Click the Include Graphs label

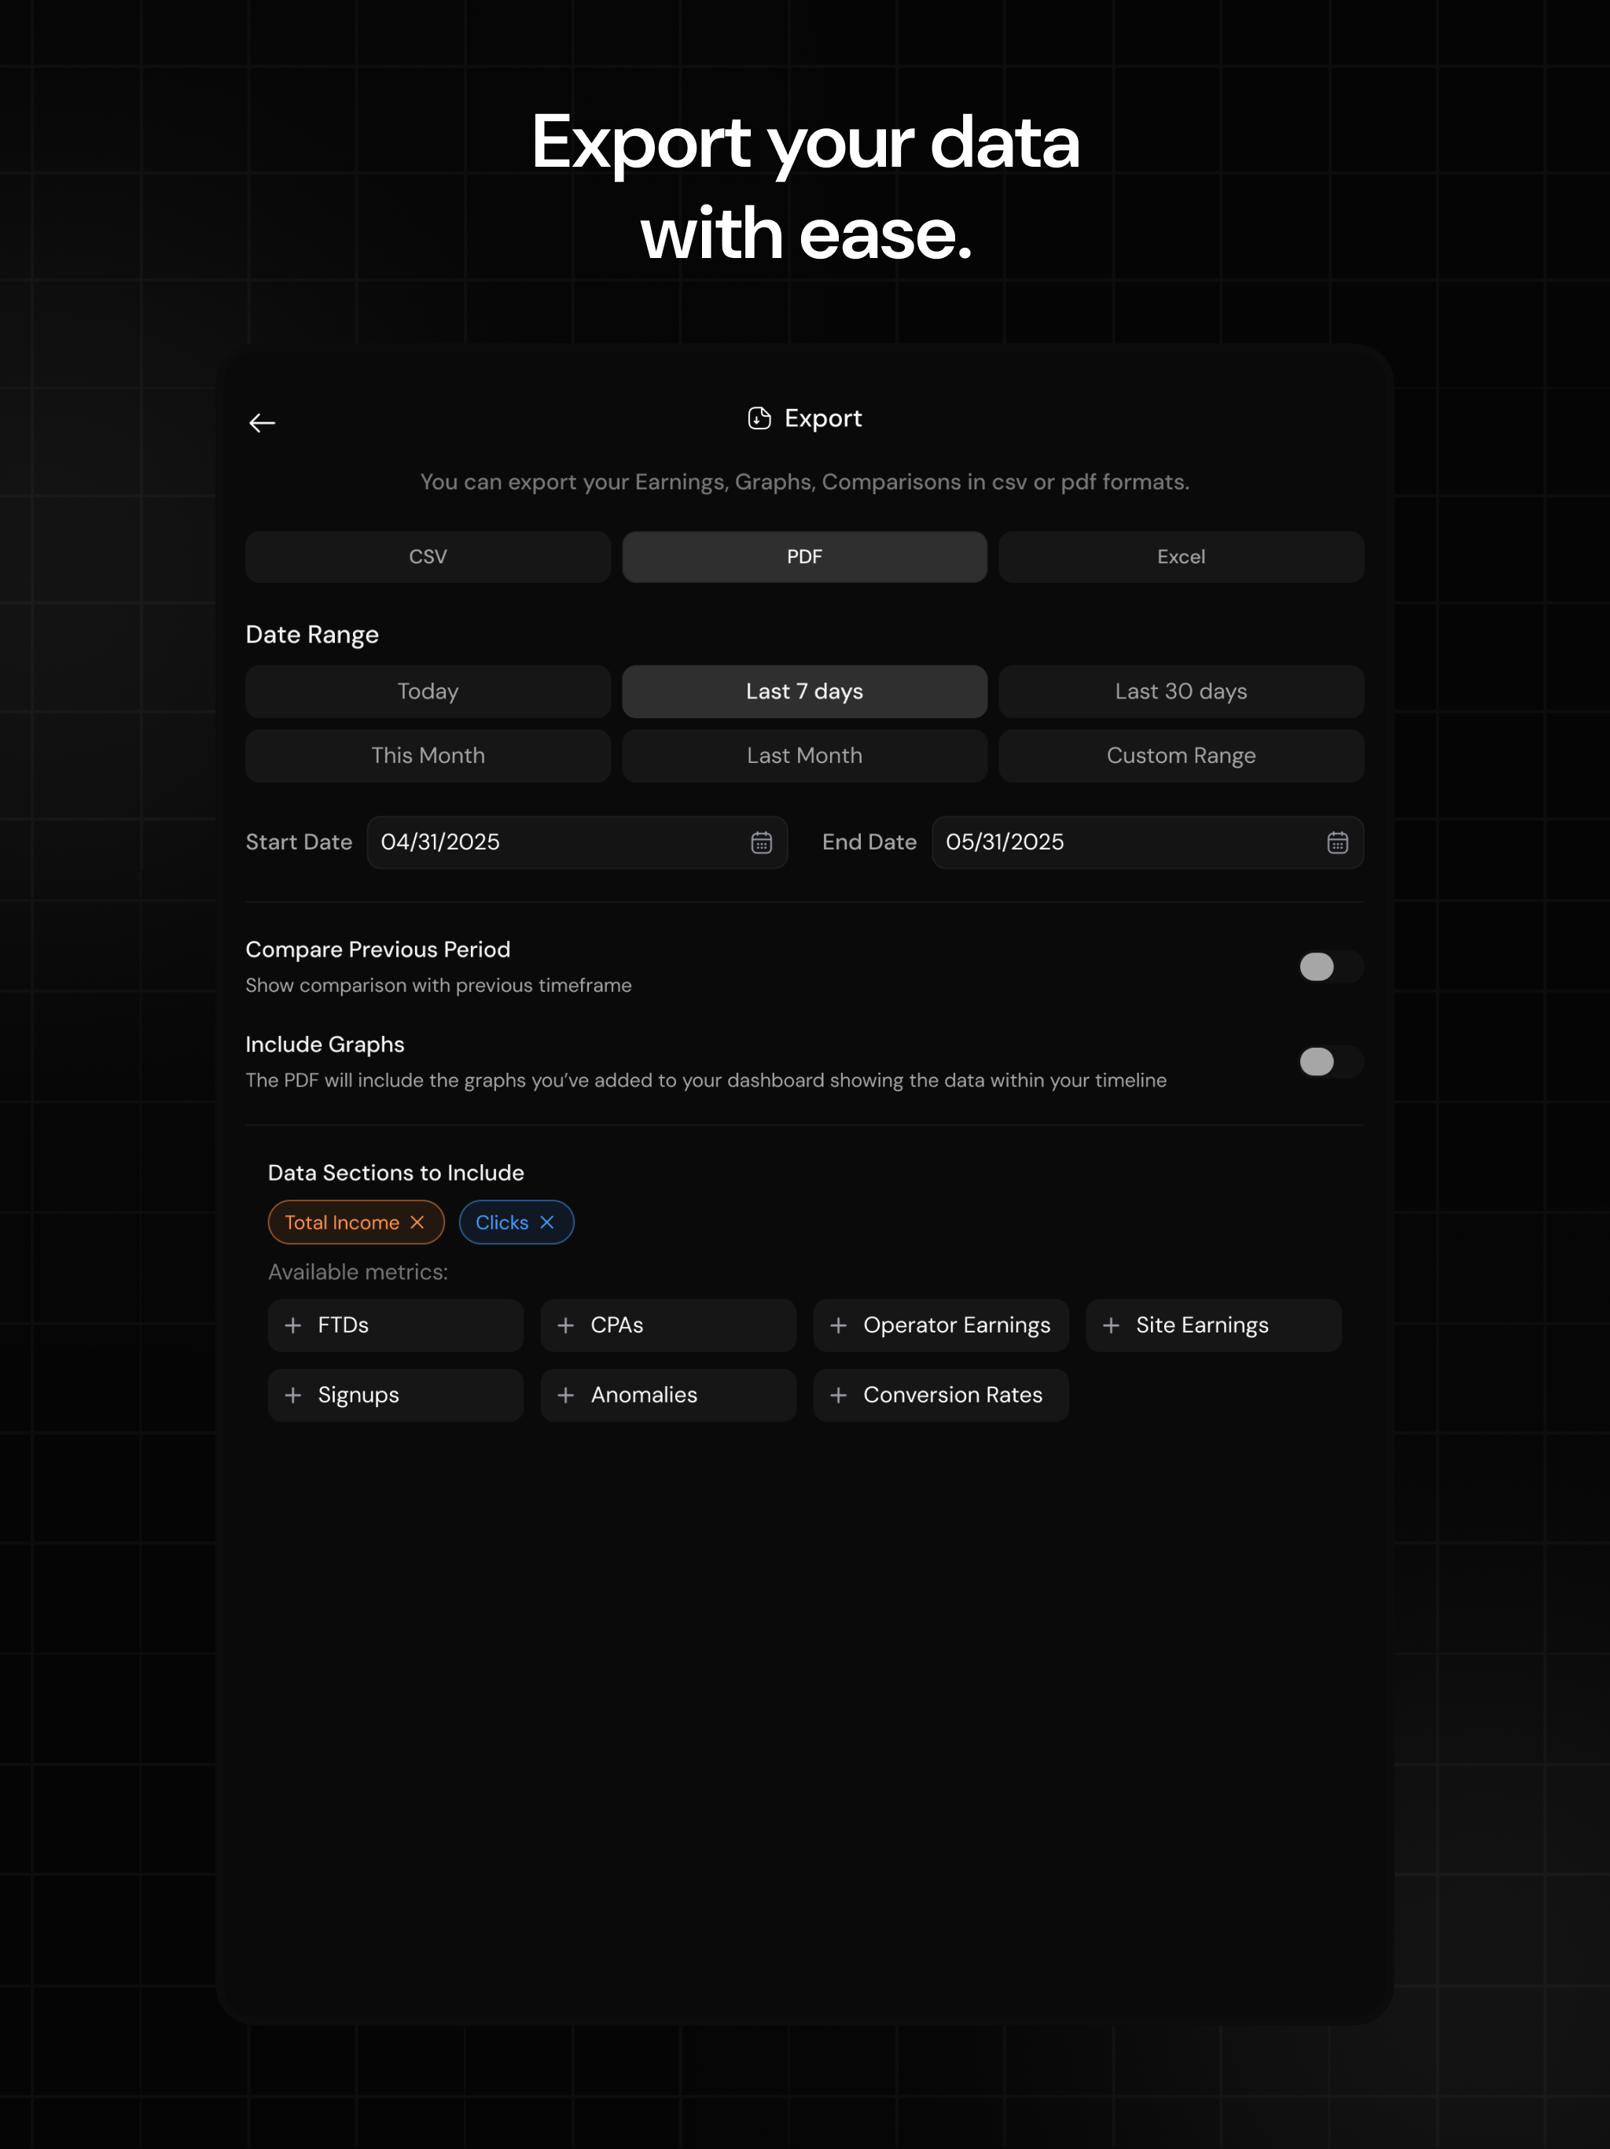pos(325,1045)
